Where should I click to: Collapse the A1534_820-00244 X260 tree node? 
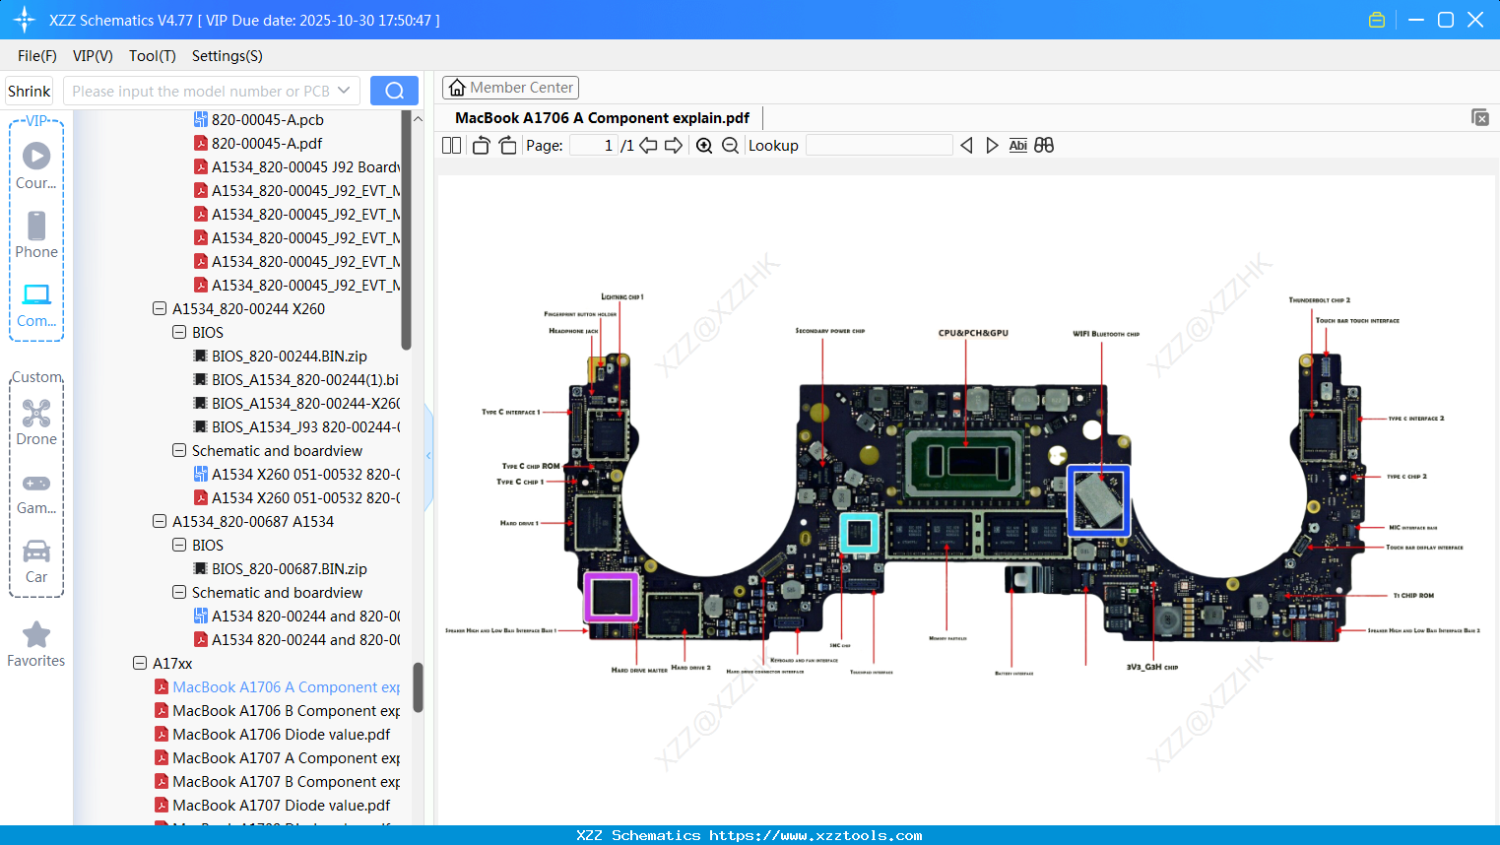[x=160, y=308]
